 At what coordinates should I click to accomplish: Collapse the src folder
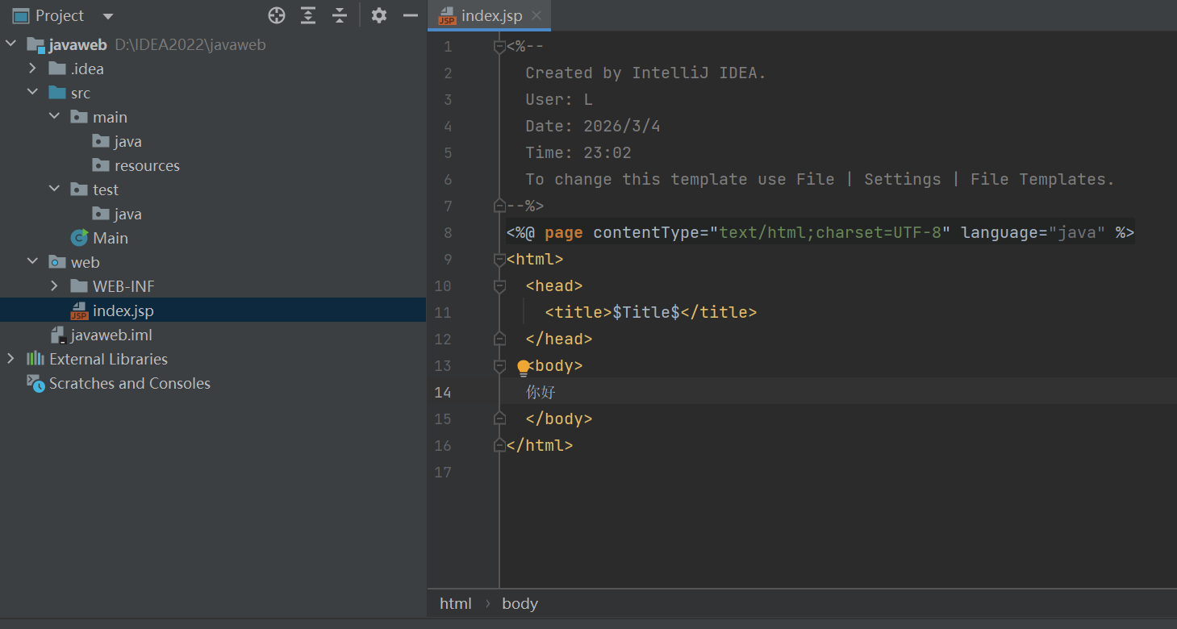click(33, 93)
